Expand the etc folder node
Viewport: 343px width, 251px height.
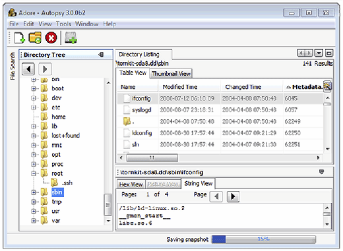tap(34, 107)
